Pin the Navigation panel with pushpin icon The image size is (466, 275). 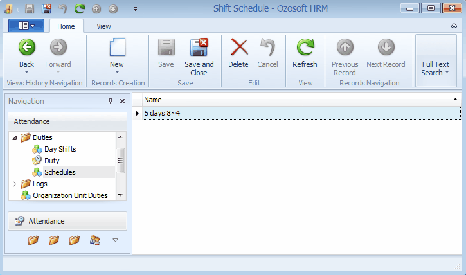pos(111,102)
